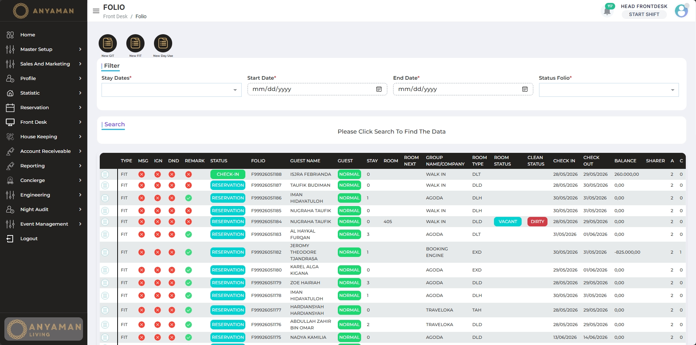Toggle MSG indicator for ZOE HAIRIAH row
This screenshot has width=696, height=345.
[x=142, y=283]
